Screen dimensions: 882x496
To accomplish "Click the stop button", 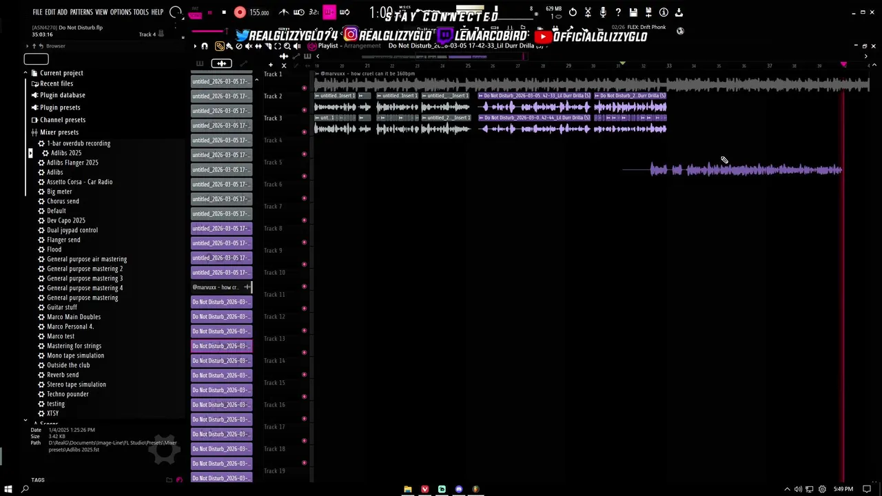I will tap(224, 12).
